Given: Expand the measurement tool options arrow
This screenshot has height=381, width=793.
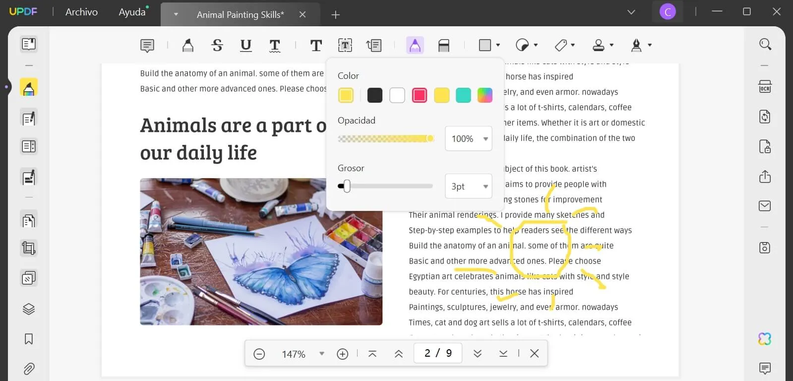Looking at the screenshot, I should click(x=573, y=45).
